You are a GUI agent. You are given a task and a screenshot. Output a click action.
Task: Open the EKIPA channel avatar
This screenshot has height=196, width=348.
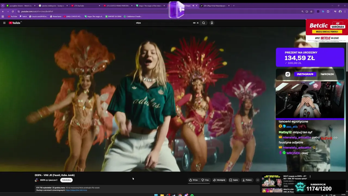(37, 180)
